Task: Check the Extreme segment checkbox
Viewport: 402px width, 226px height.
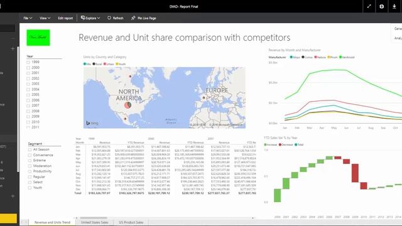Action: pyautogui.click(x=30, y=161)
